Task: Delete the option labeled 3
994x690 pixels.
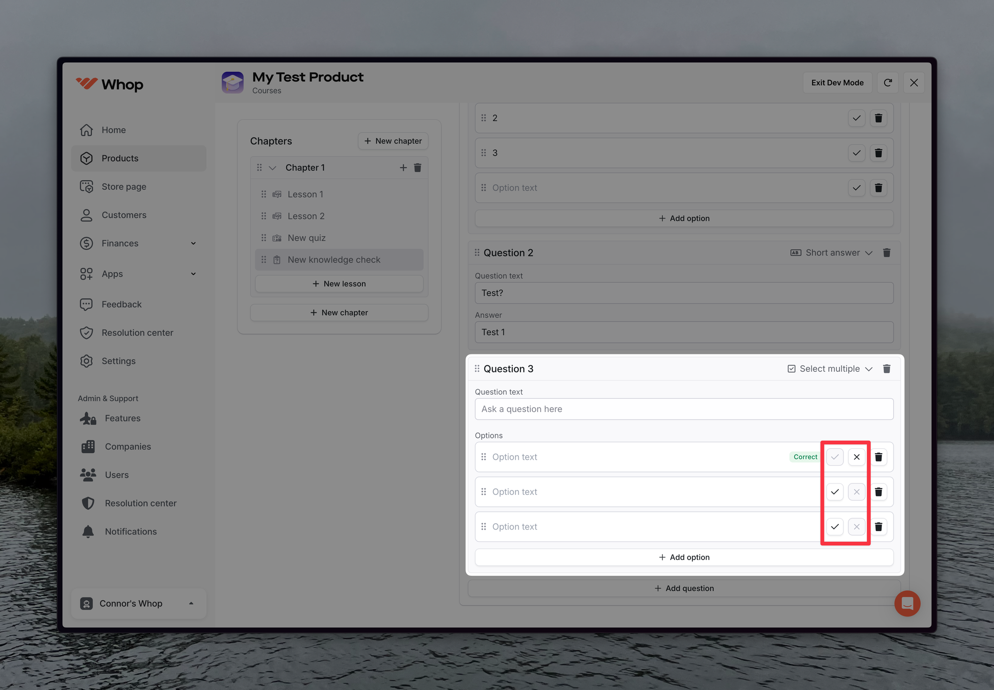Action: 878,153
